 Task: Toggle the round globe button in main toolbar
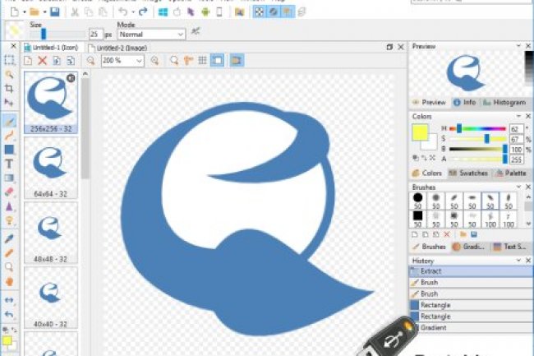pos(273,12)
